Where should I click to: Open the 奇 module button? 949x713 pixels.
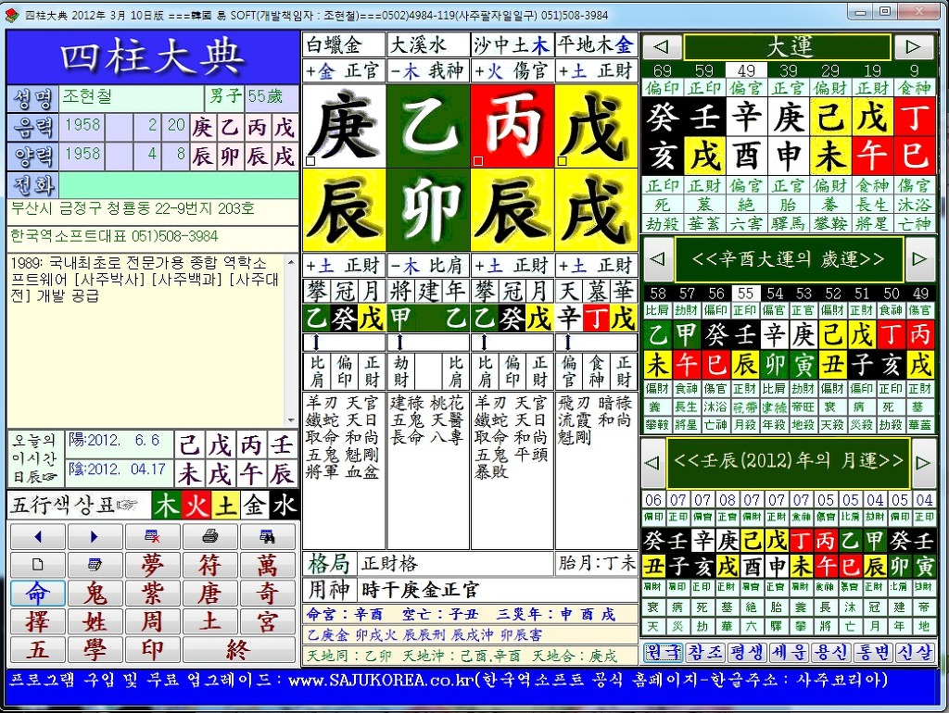click(268, 594)
